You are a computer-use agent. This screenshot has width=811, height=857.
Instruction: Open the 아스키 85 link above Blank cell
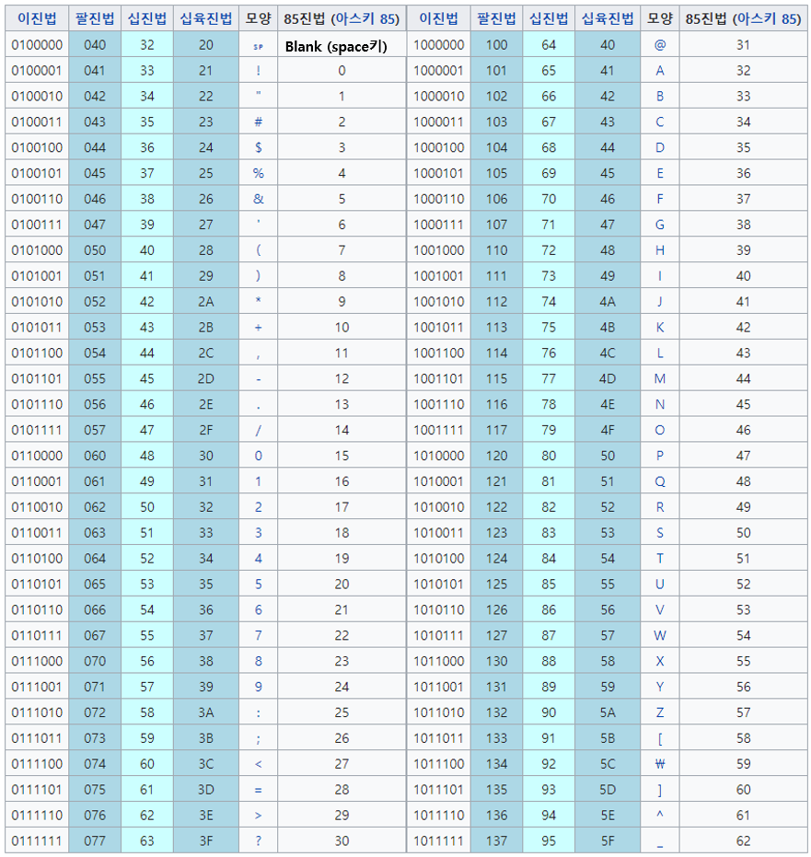click(367, 19)
